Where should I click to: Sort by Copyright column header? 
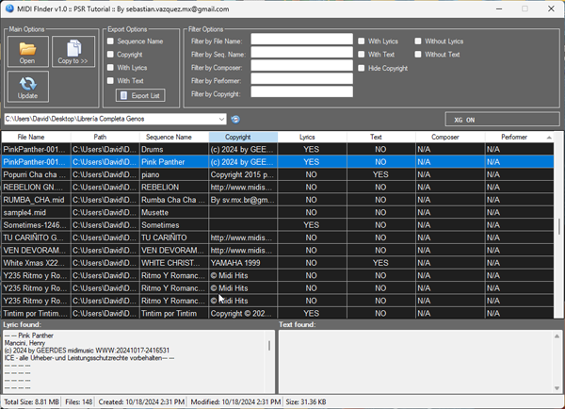tap(243, 137)
